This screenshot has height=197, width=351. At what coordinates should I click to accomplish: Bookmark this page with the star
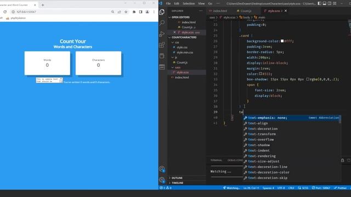tap(126, 12)
